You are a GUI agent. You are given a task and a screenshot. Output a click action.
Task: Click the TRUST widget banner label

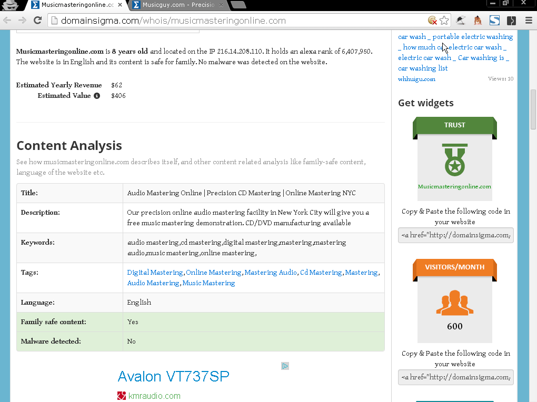tap(454, 125)
